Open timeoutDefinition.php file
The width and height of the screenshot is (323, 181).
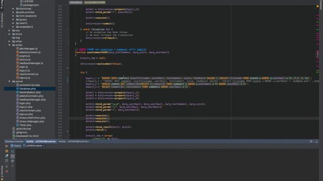tap(31, 118)
